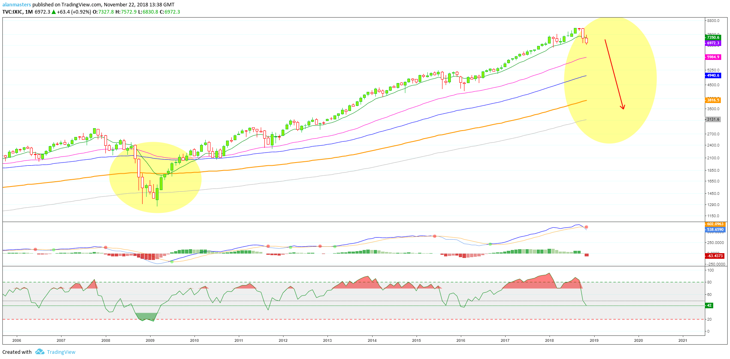This screenshot has height=359, width=730.
Task: Click the red -63.4373 histogram value label
Action: [715, 256]
